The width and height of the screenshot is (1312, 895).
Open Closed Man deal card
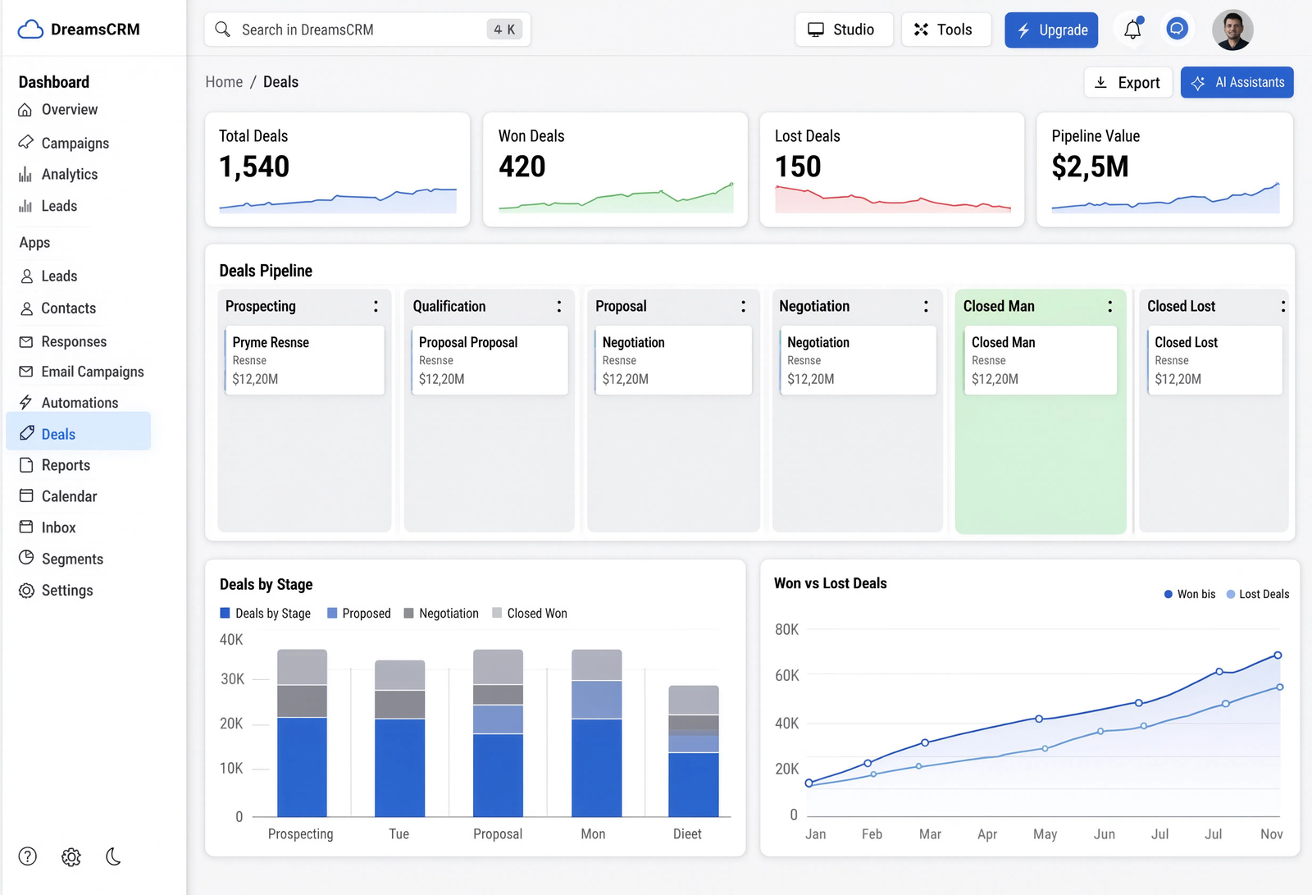click(x=1041, y=360)
